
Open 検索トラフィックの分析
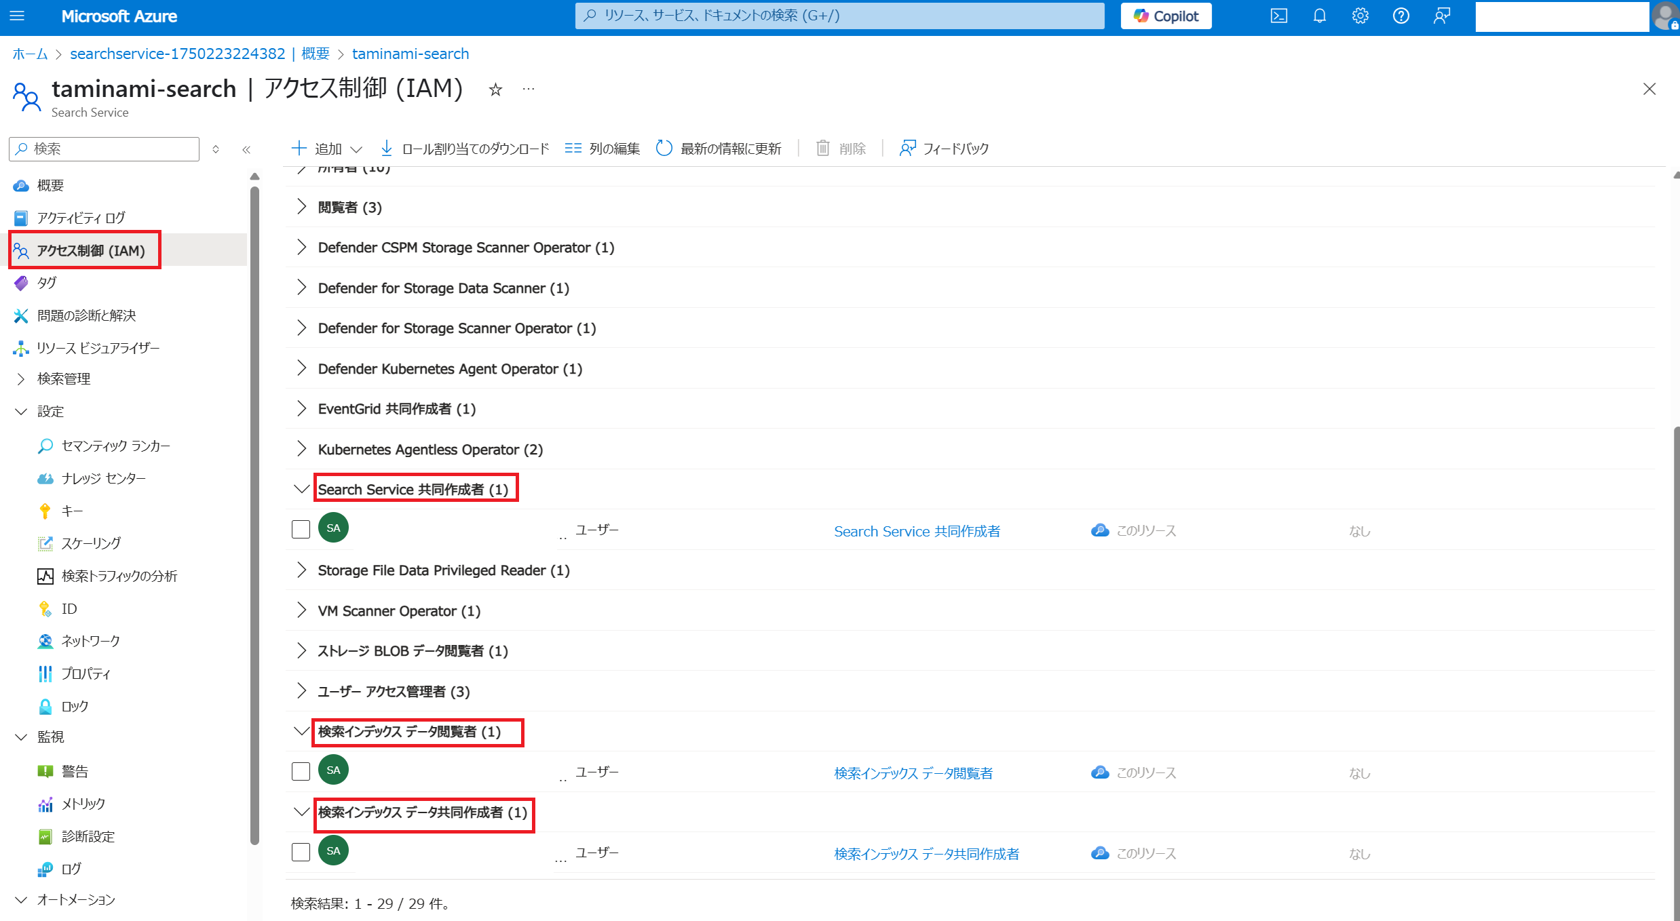(x=119, y=576)
